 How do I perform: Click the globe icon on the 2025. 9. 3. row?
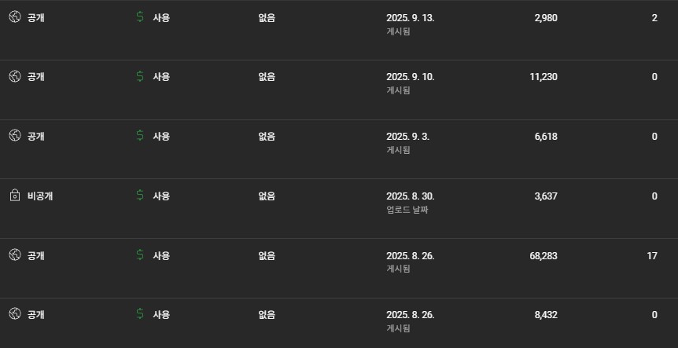[x=14, y=136]
